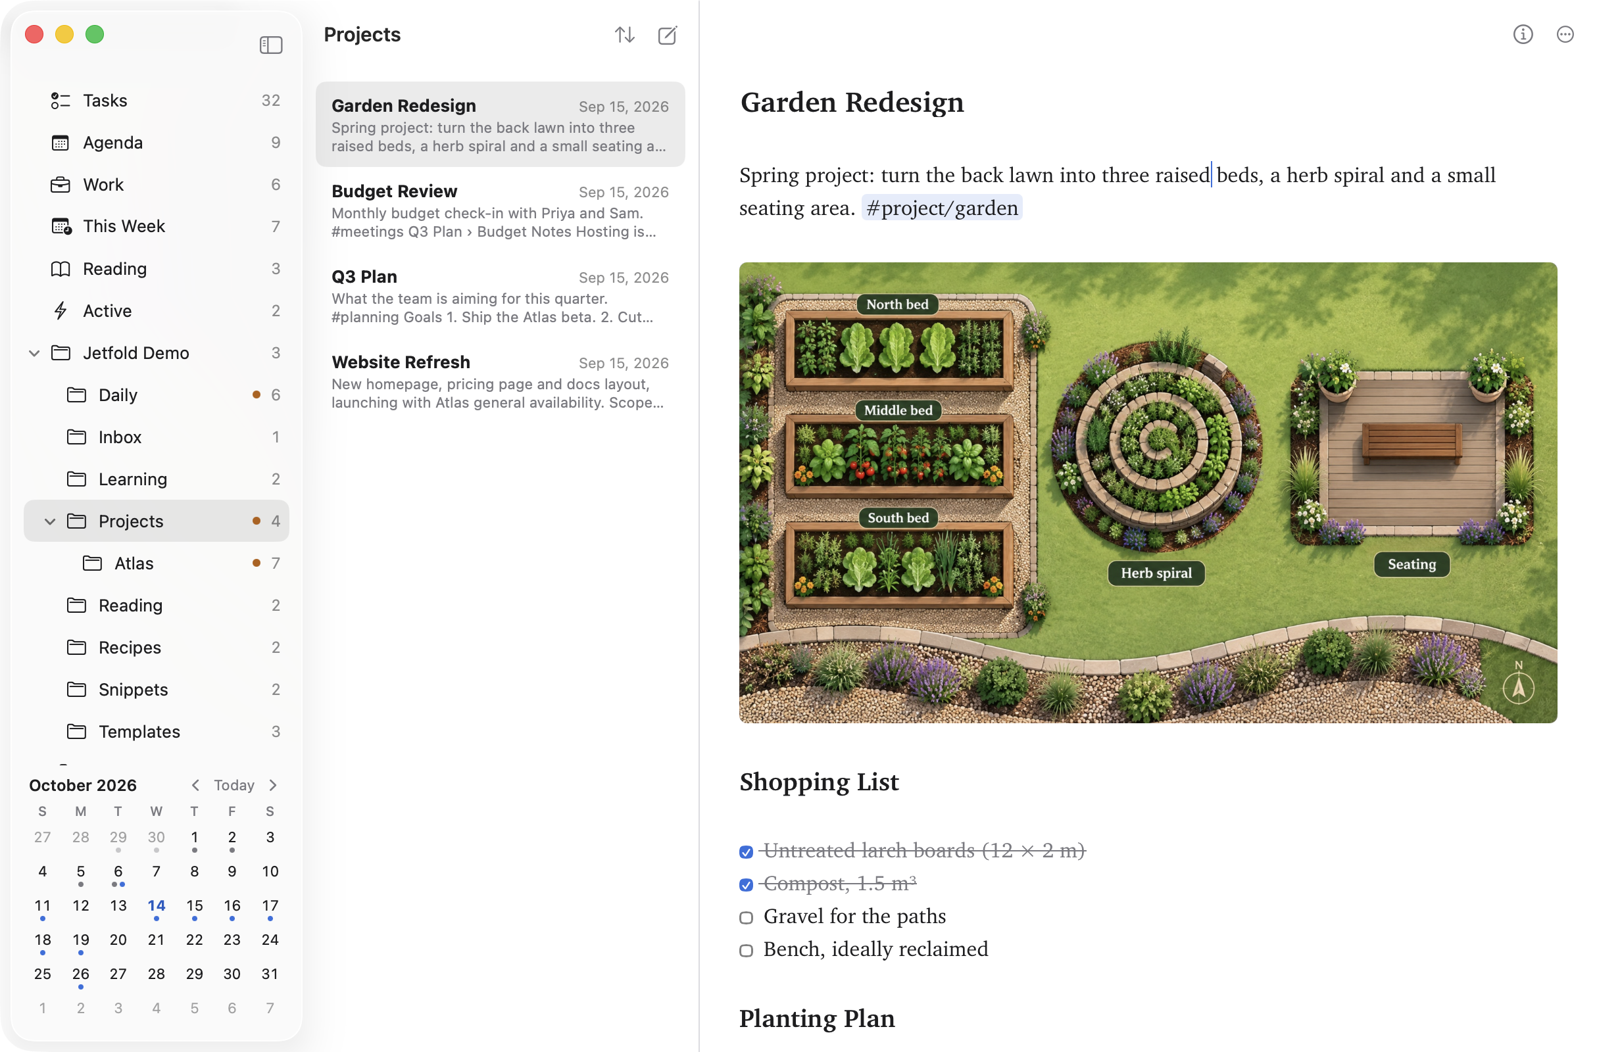Open the #project/garden tag

[x=941, y=208]
